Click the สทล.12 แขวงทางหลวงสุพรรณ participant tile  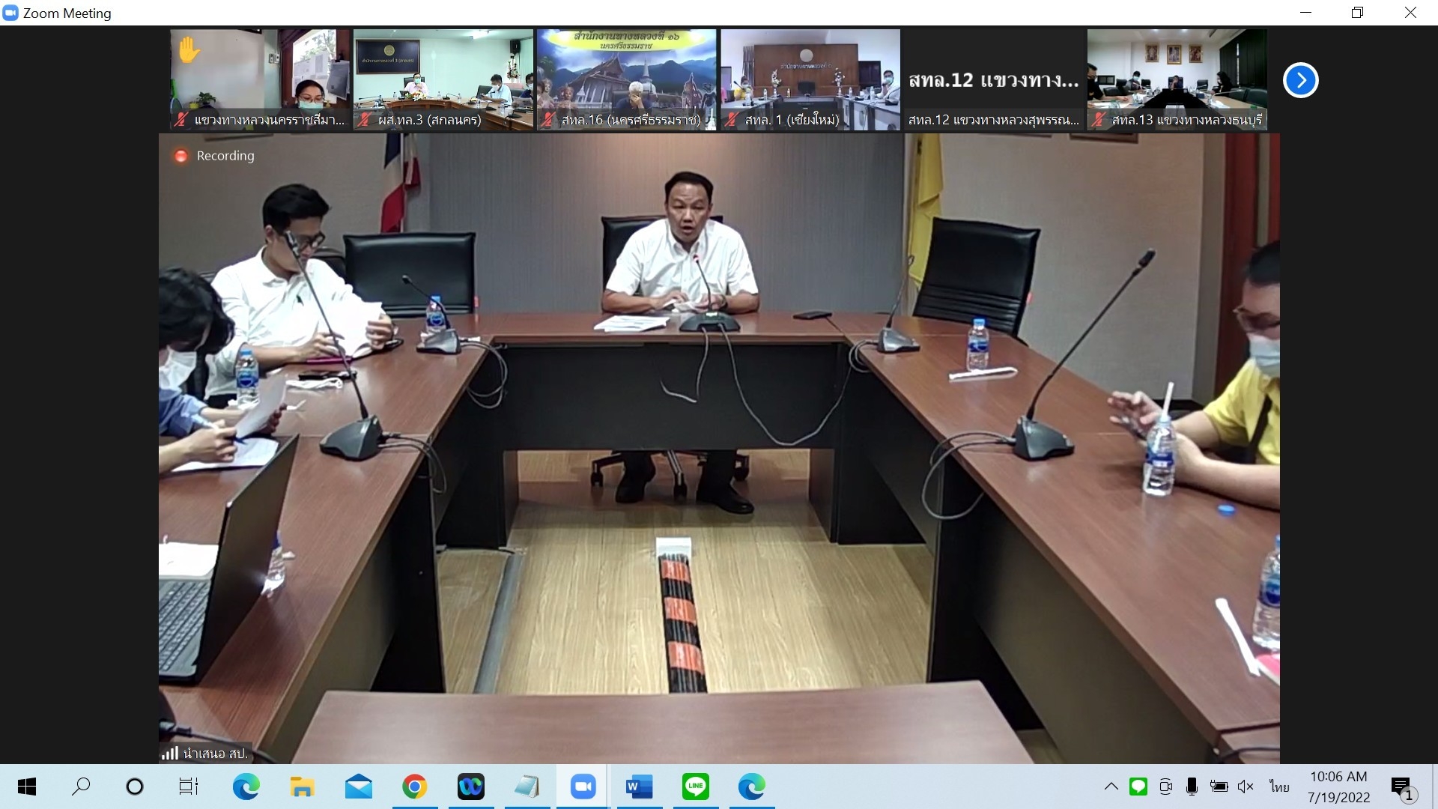[993, 79]
